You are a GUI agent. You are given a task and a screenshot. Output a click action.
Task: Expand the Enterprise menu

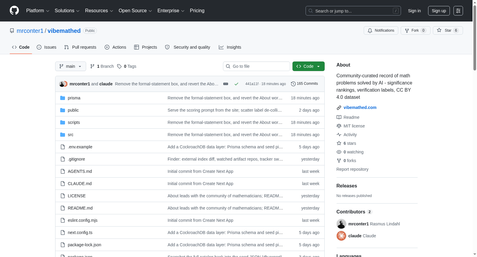pyautogui.click(x=171, y=11)
